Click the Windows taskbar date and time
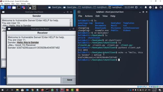 click(x=154, y=90)
